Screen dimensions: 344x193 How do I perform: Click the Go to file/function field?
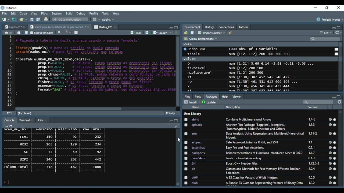tap(70, 19)
